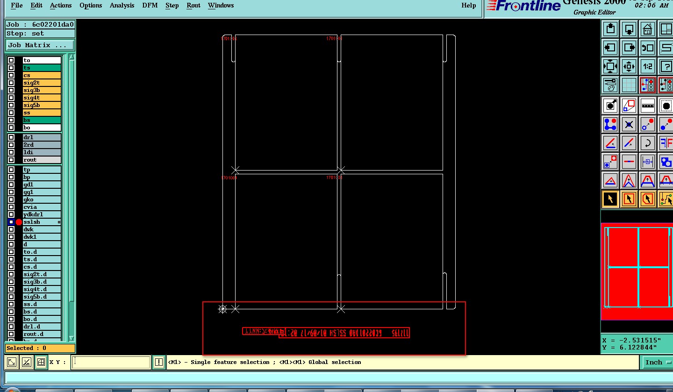Open the Analysis menu
The height and width of the screenshot is (392, 673).
(x=122, y=6)
